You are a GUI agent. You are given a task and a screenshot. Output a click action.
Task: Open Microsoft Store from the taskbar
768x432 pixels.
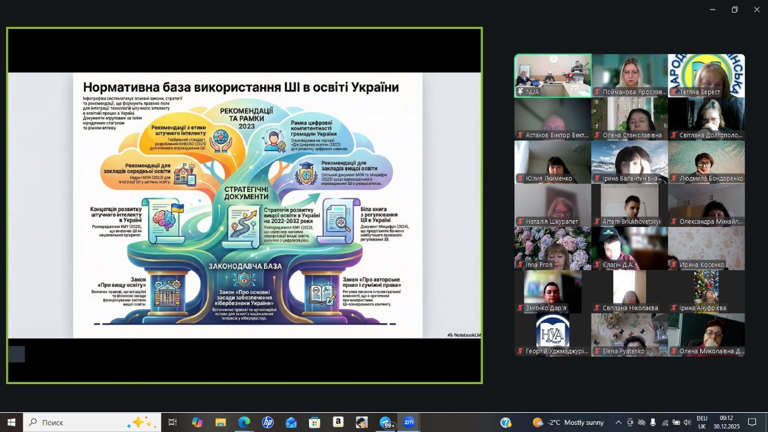point(314,422)
